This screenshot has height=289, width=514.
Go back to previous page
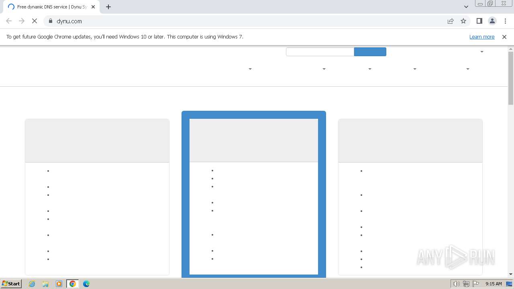pyautogui.click(x=9, y=21)
